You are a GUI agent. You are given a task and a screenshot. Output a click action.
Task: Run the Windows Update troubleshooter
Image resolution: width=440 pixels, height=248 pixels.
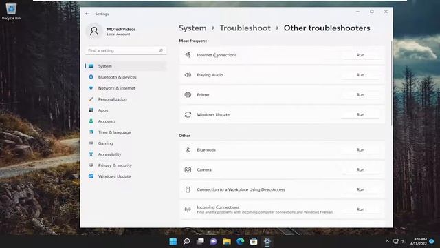360,115
